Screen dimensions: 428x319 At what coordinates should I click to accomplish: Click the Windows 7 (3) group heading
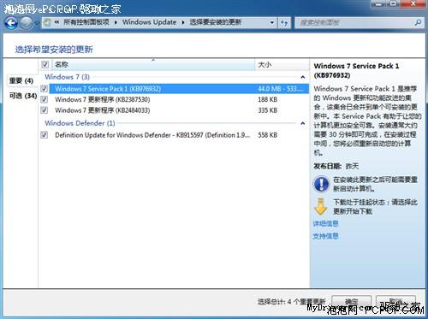tap(68, 77)
